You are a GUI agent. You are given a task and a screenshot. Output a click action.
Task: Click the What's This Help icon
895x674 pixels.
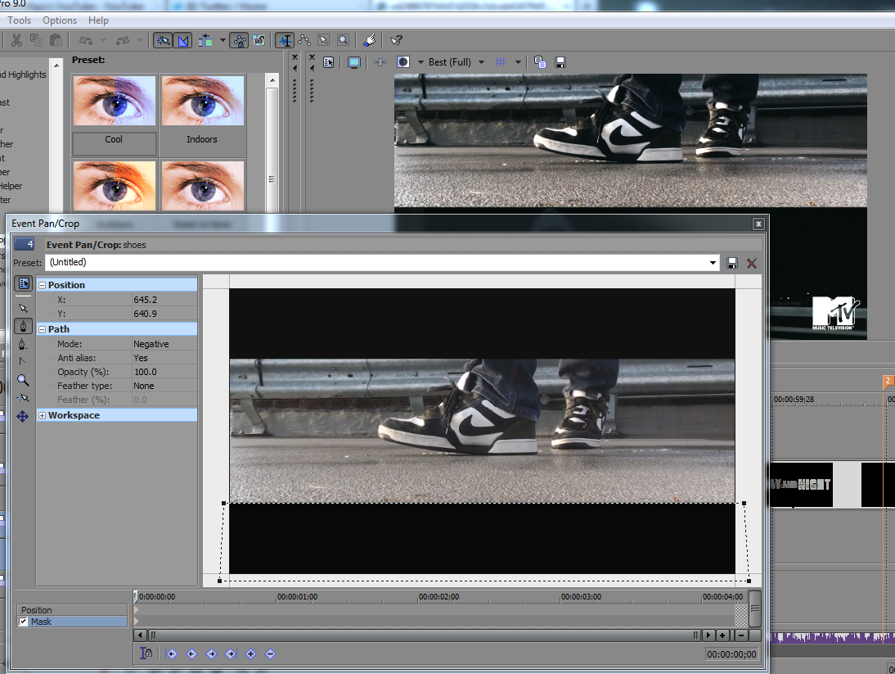click(396, 41)
